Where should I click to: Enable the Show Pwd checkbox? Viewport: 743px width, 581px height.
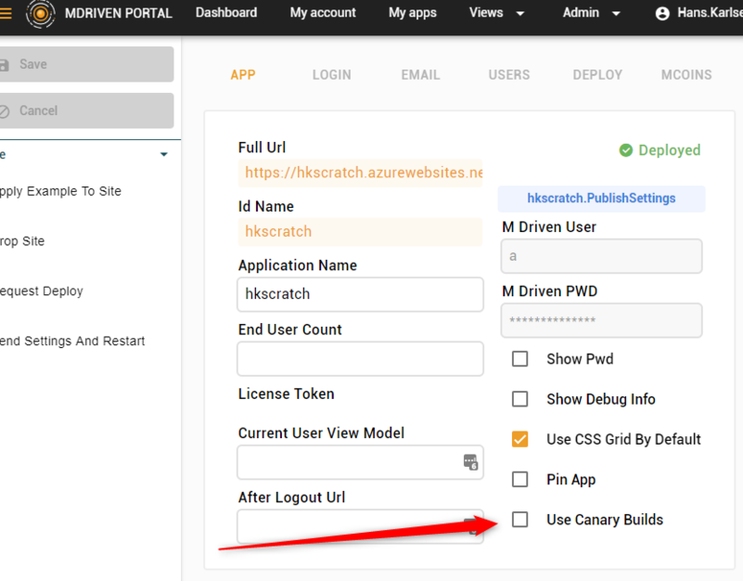(x=519, y=359)
